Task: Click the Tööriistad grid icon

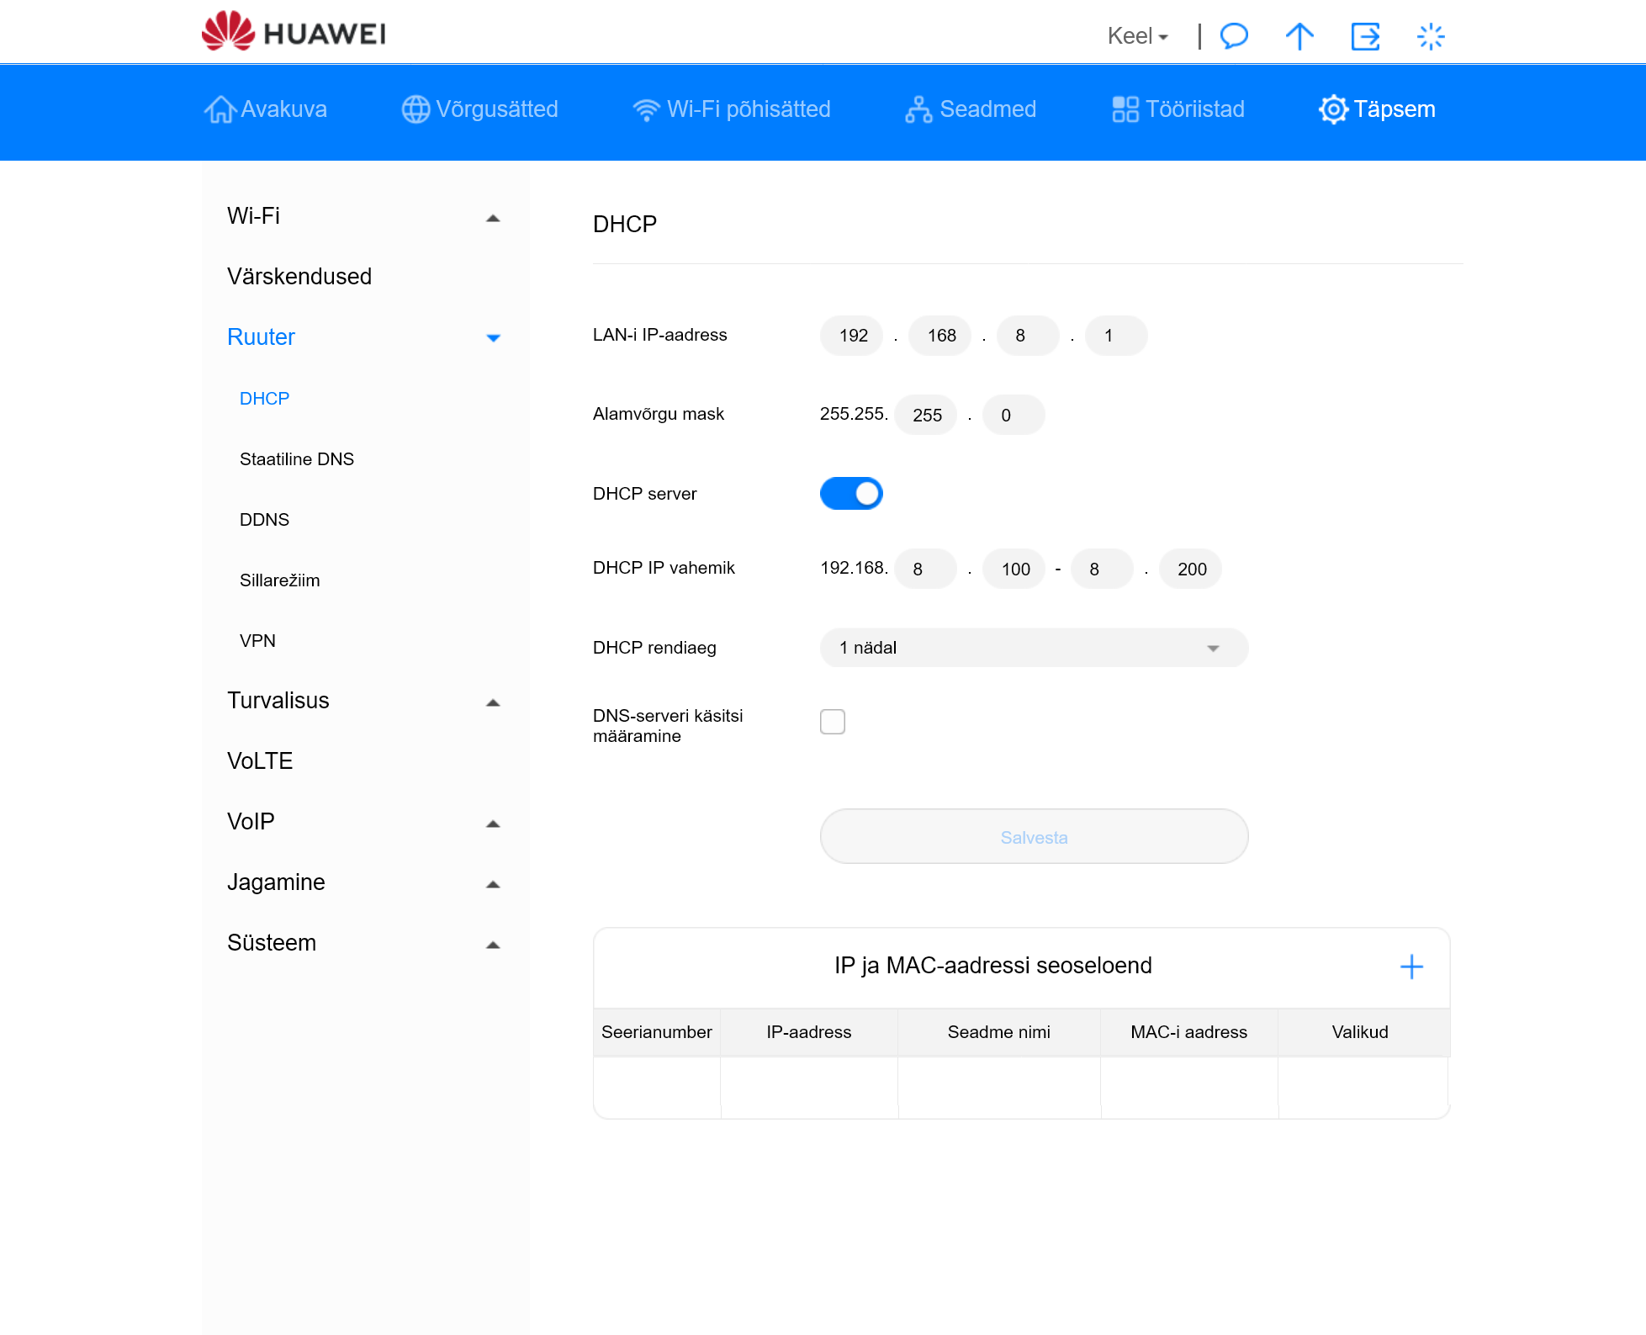Action: coord(1125,109)
